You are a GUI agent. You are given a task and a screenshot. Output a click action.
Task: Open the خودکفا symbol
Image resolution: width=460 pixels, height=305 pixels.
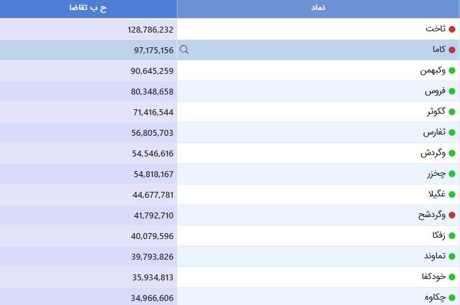click(x=433, y=276)
